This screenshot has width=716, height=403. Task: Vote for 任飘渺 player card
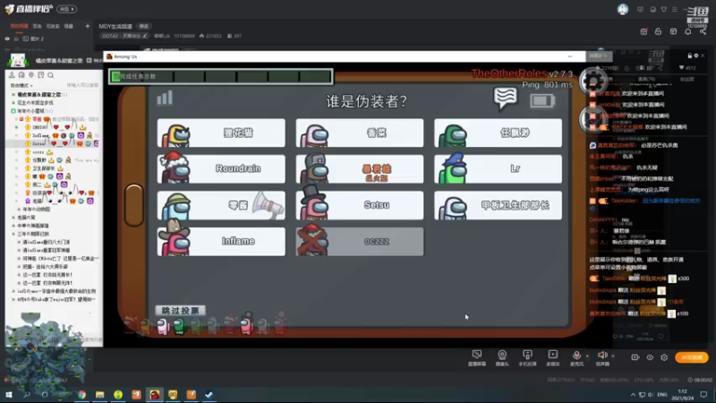point(498,133)
